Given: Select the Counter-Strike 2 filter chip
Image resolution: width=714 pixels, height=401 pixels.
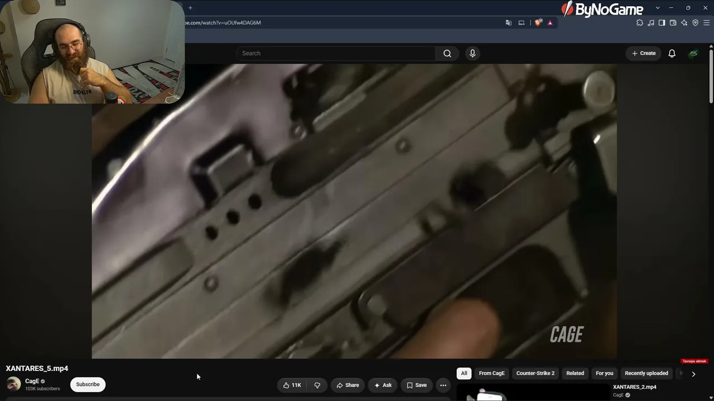Looking at the screenshot, I should point(535,373).
